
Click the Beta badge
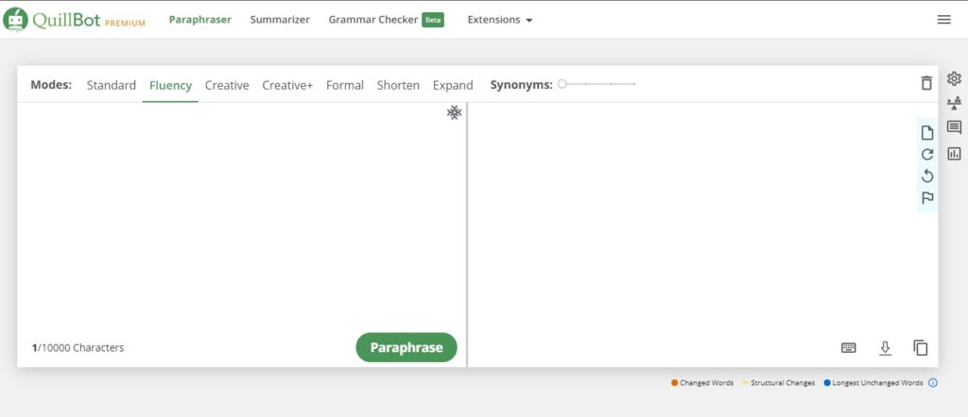click(433, 20)
